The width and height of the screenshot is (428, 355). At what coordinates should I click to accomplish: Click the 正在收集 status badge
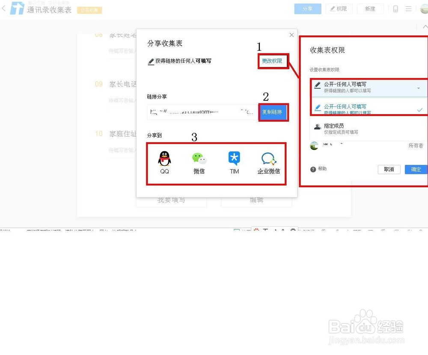[89, 10]
